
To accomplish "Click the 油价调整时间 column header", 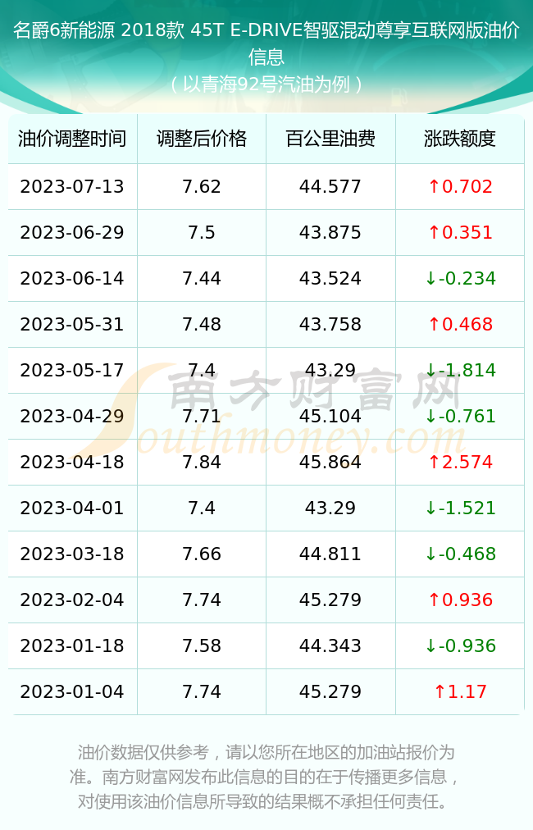I will point(72,139).
